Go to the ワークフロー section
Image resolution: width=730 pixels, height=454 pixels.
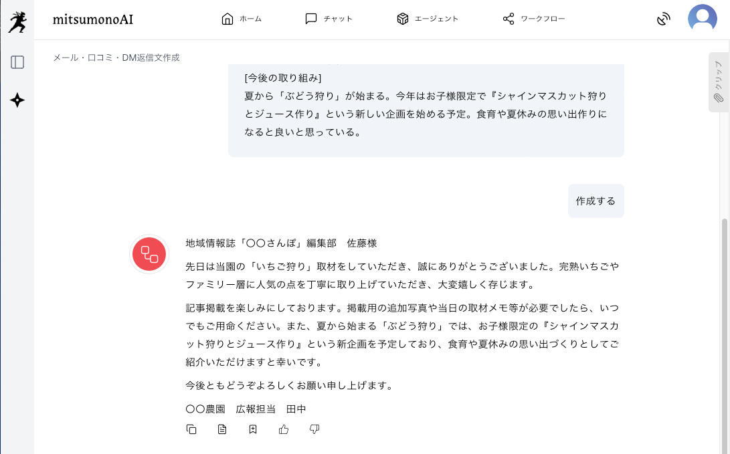534,19
